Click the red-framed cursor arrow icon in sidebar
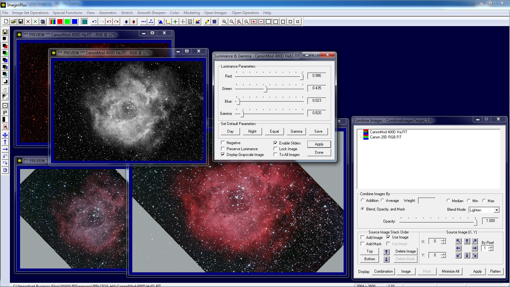Screen dimensions: 510x287 [5, 127]
